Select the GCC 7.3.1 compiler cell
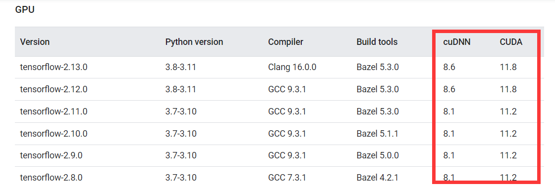 287,178
